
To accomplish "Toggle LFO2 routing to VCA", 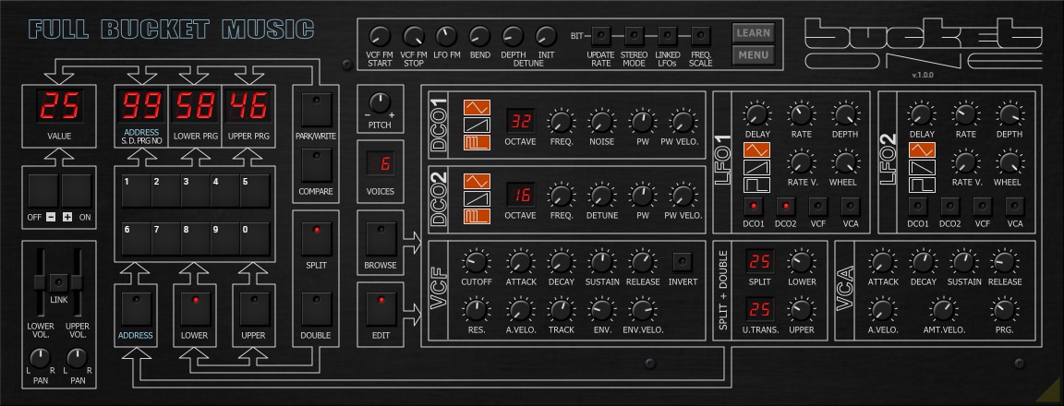I will point(1014,206).
